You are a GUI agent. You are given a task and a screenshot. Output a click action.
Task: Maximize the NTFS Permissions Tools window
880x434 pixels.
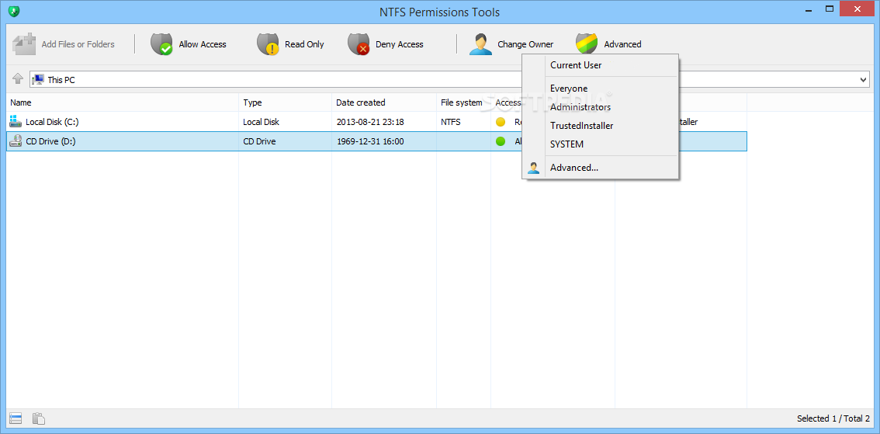[829, 9]
